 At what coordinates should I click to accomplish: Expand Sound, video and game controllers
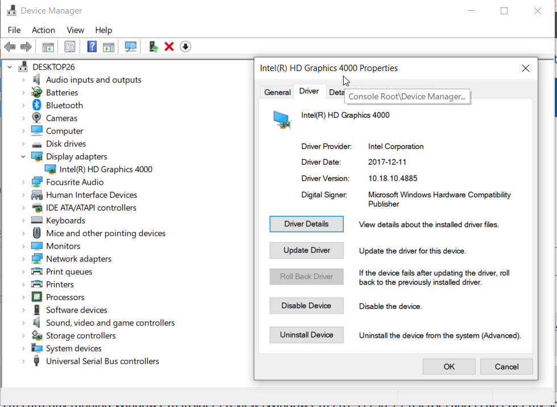click(23, 322)
